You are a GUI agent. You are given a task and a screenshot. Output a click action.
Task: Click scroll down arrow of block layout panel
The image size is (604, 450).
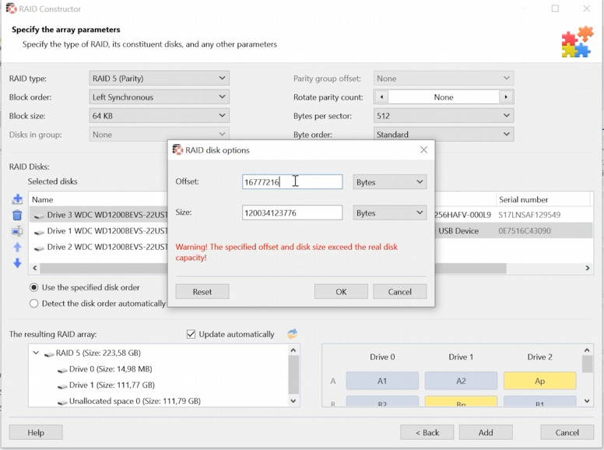coord(587,401)
